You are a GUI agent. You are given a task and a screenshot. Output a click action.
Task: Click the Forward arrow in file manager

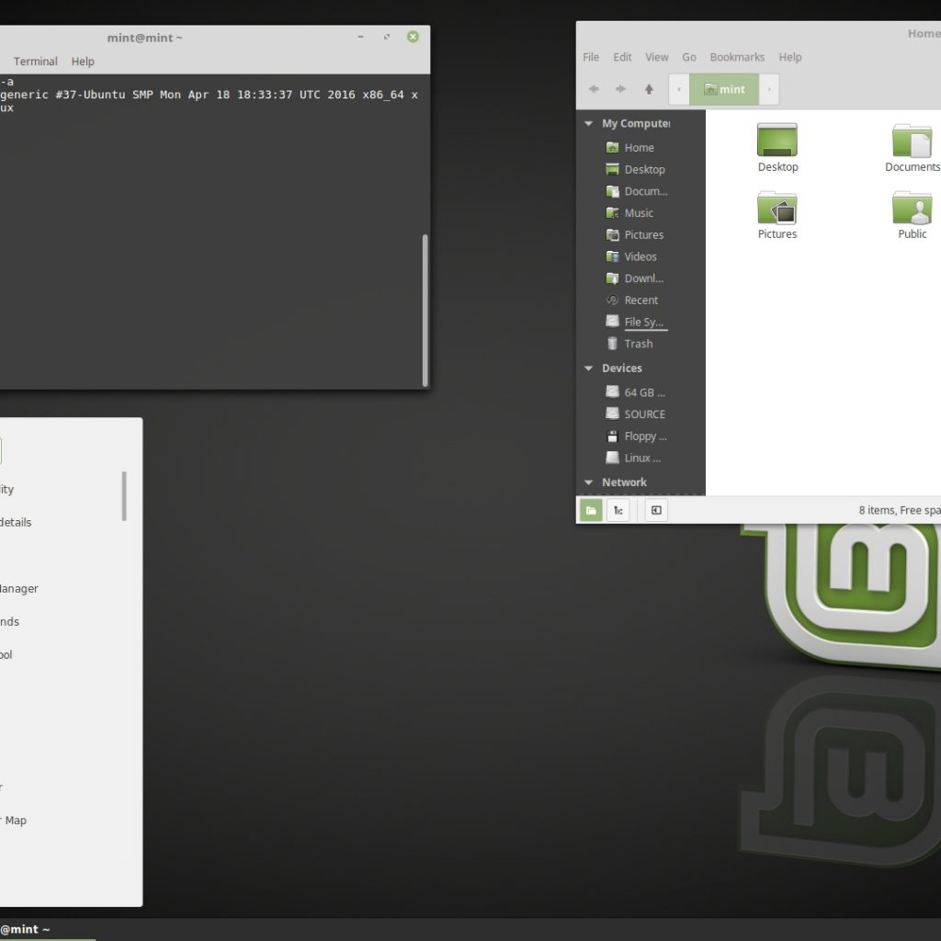pos(620,89)
